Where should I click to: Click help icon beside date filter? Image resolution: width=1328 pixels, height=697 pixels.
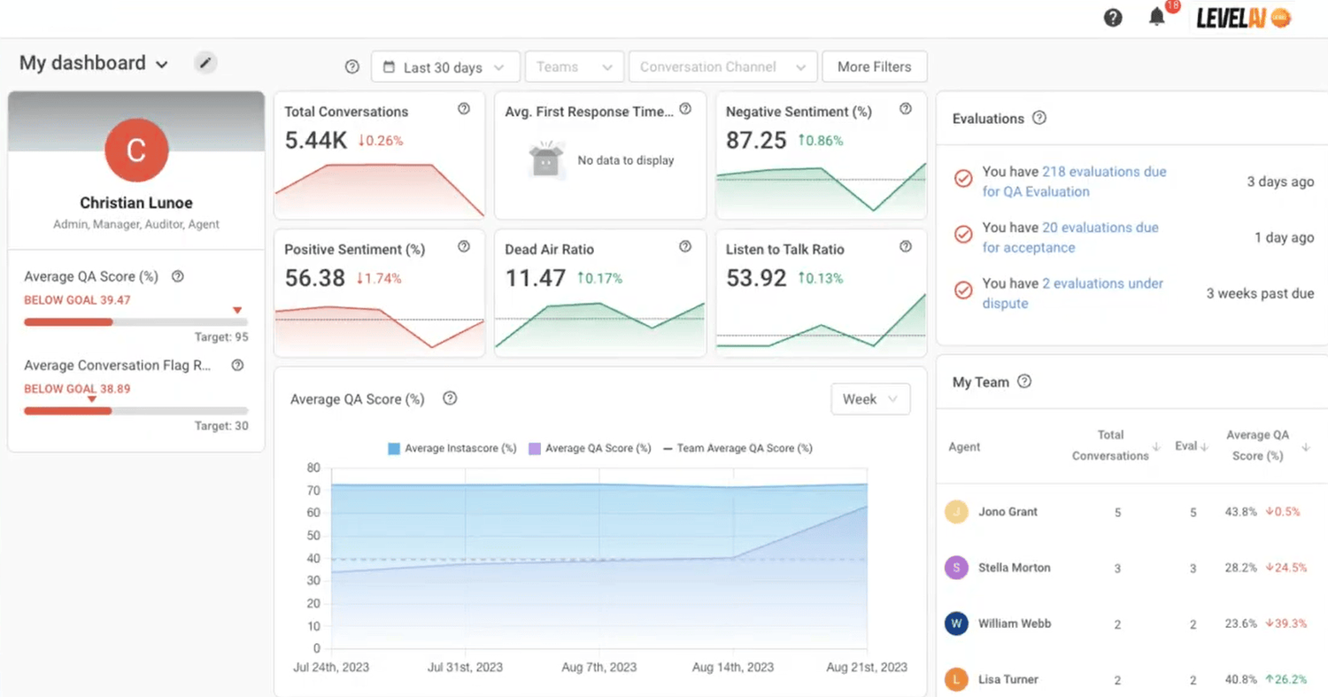click(352, 67)
